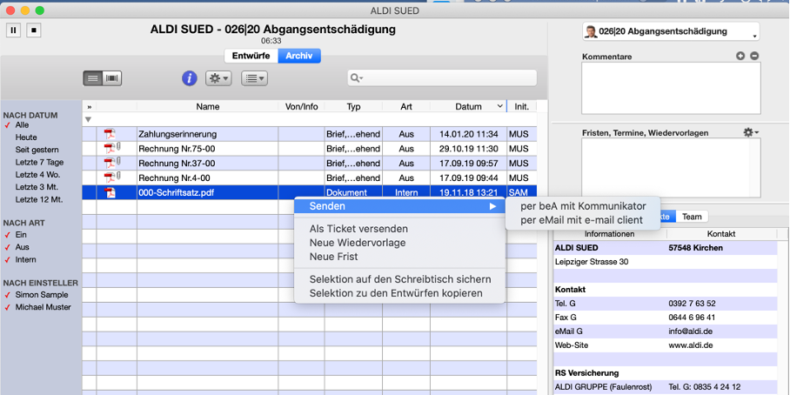Choose per beA mit Kommunikator
Viewport: 790px width, 395px height.
point(583,206)
